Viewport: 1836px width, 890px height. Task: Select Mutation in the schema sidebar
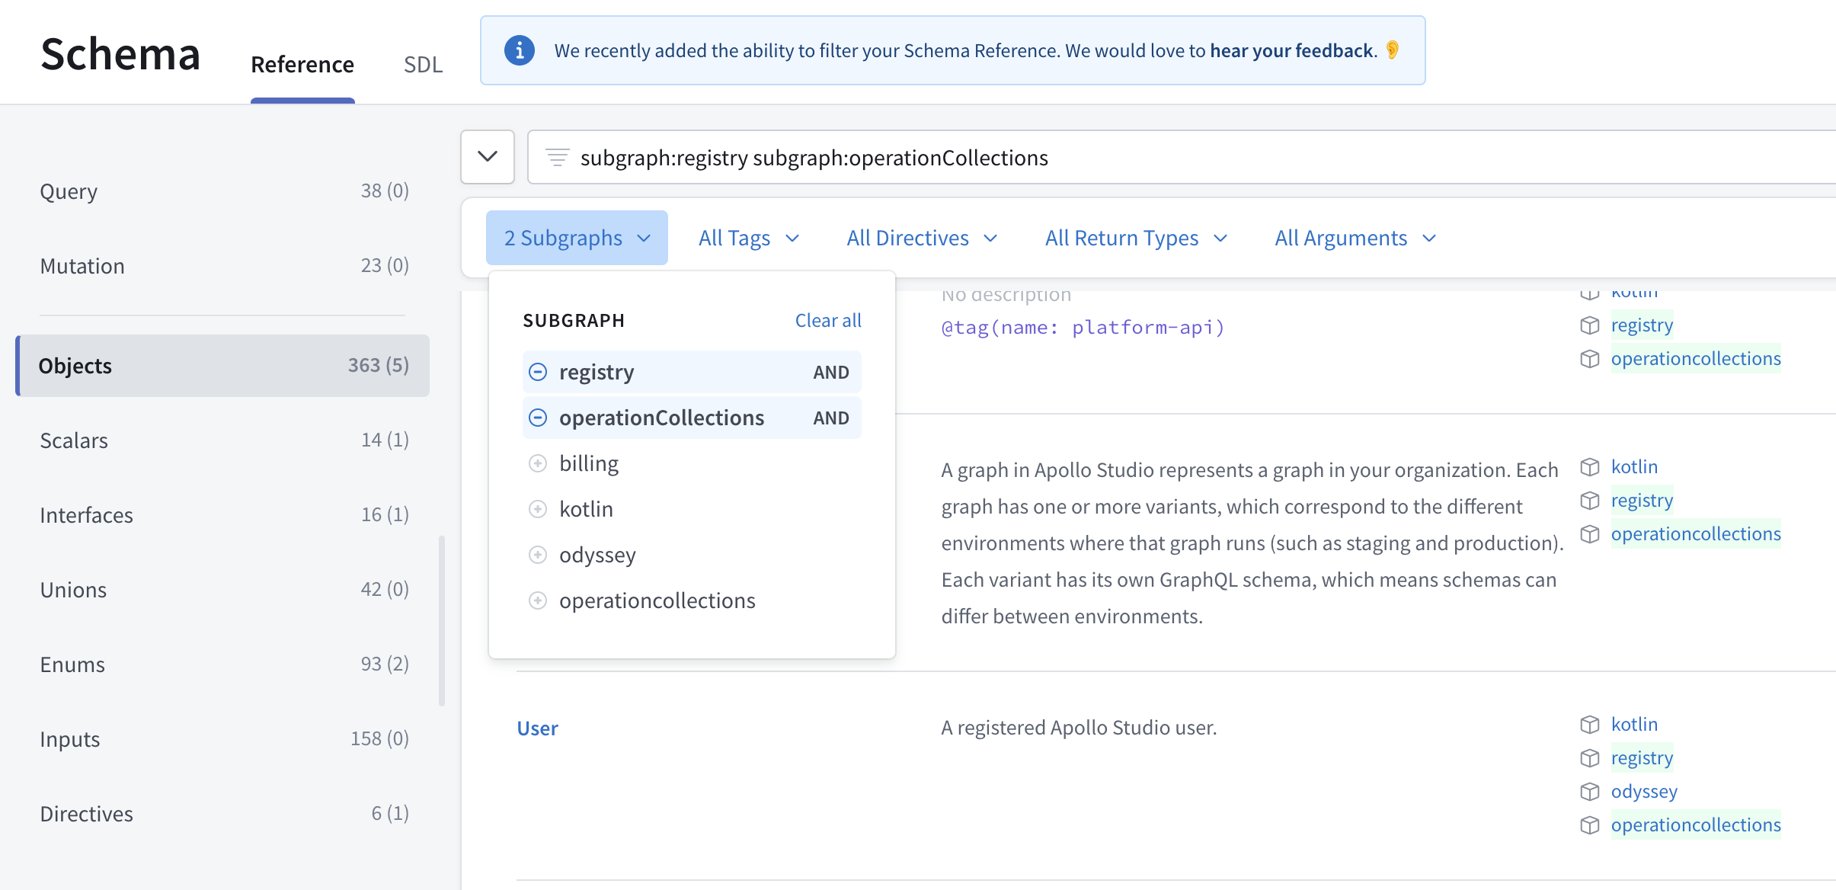click(224, 266)
